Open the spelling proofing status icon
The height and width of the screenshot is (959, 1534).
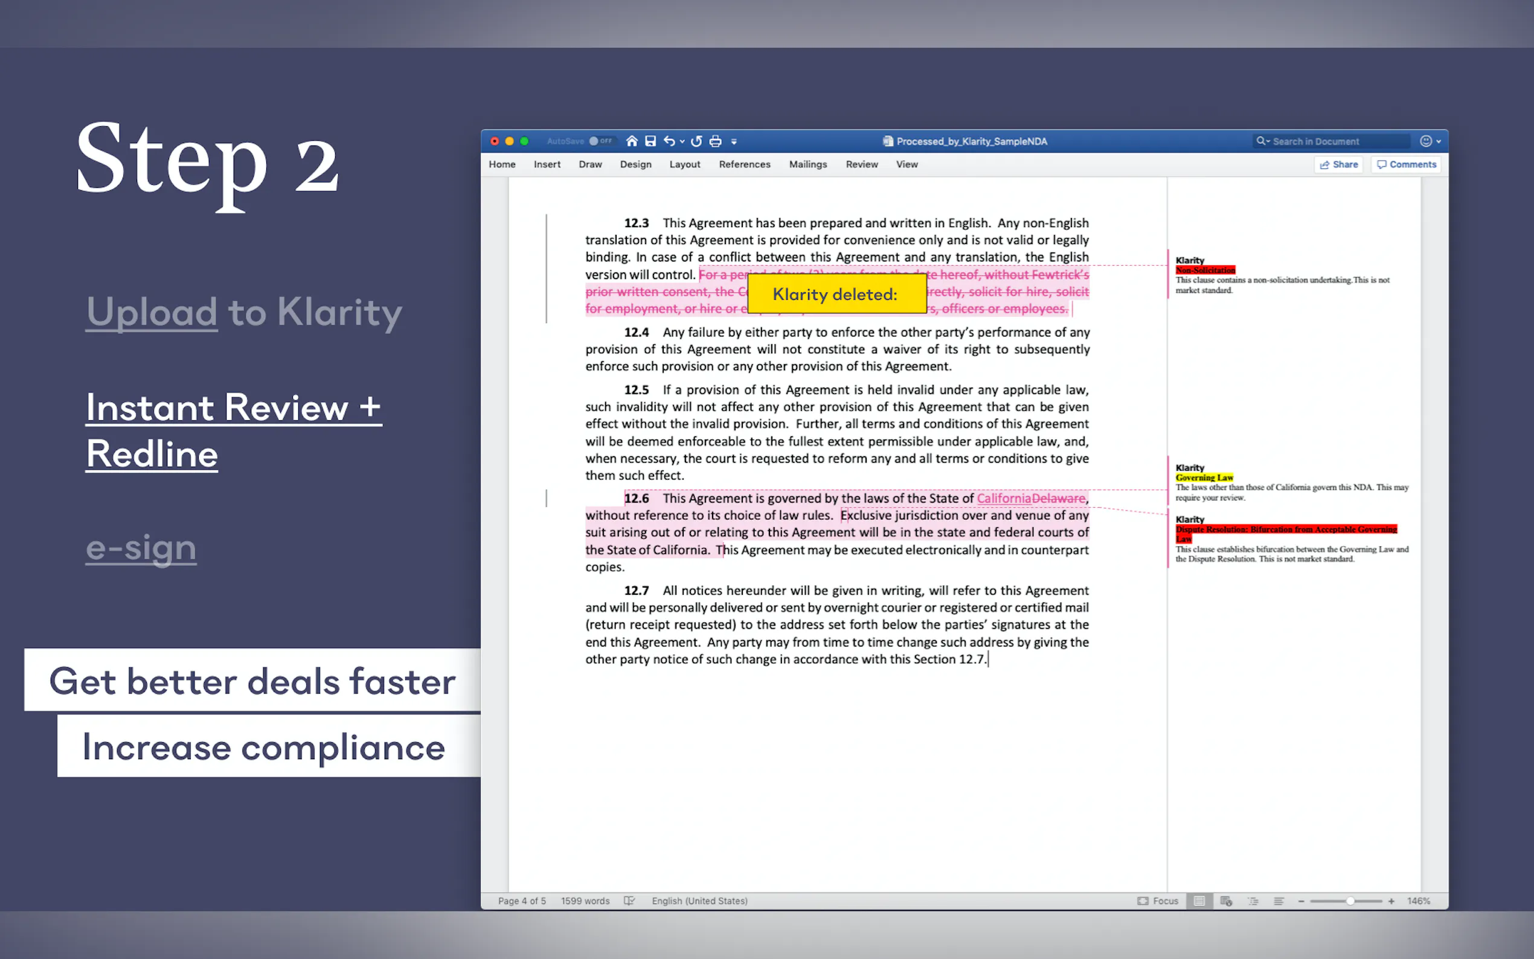coord(629,900)
